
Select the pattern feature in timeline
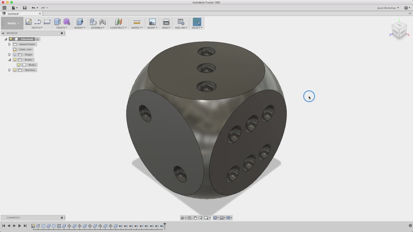pos(59,226)
